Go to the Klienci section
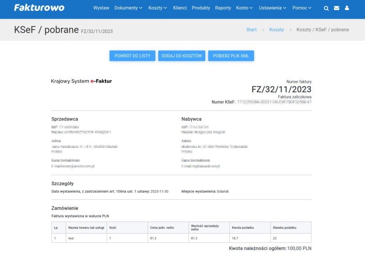Screen dimensions: 365x256 tap(180, 8)
